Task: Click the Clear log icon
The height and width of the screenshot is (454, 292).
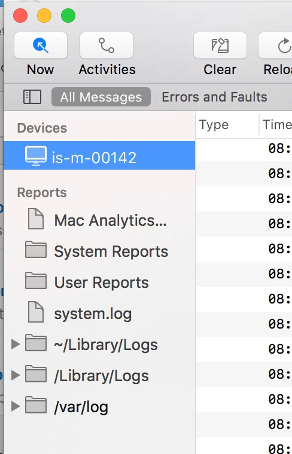Action: click(x=220, y=45)
